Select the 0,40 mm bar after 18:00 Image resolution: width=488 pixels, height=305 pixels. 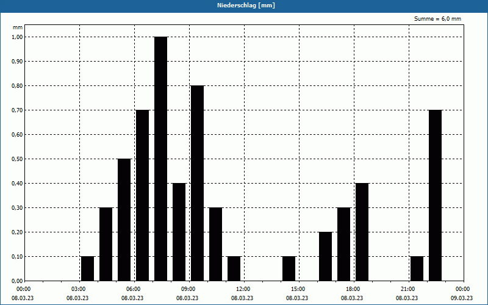pyautogui.click(x=362, y=232)
